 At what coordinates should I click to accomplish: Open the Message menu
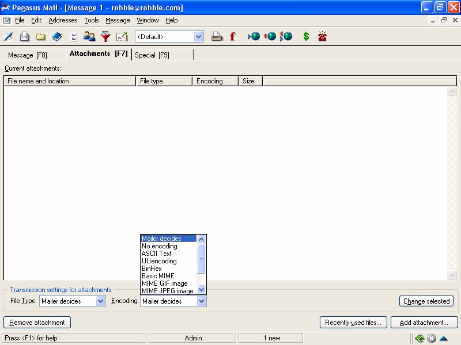click(118, 20)
